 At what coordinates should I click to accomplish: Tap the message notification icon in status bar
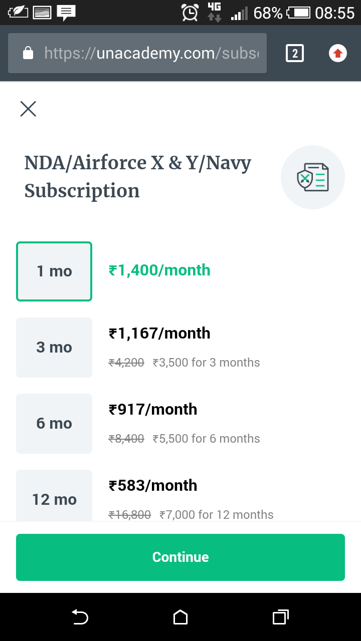point(66,13)
